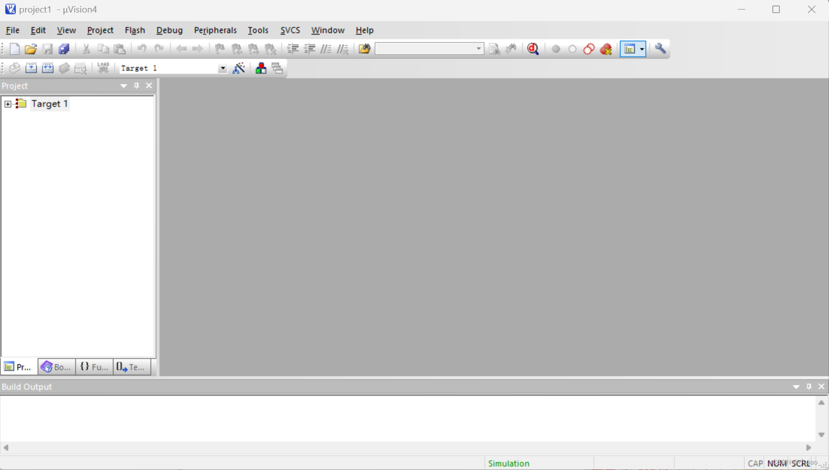Pin the Project panel

point(136,86)
